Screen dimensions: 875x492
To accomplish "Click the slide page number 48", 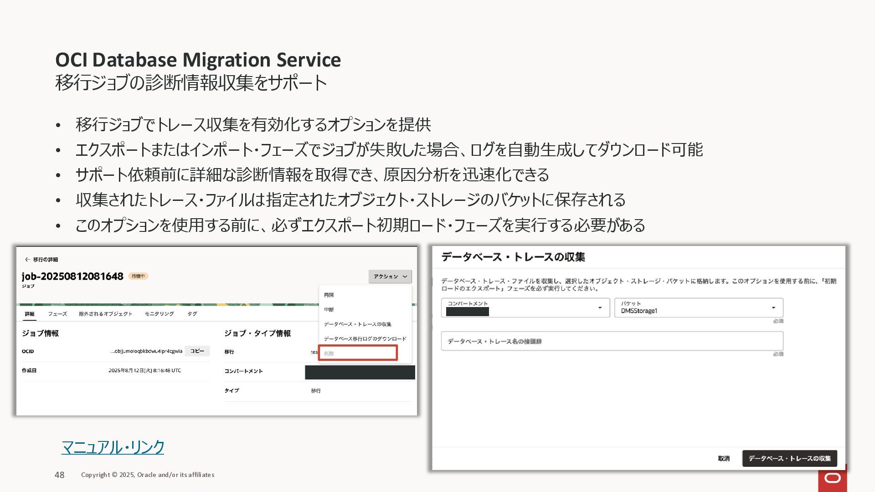I will pos(60,475).
